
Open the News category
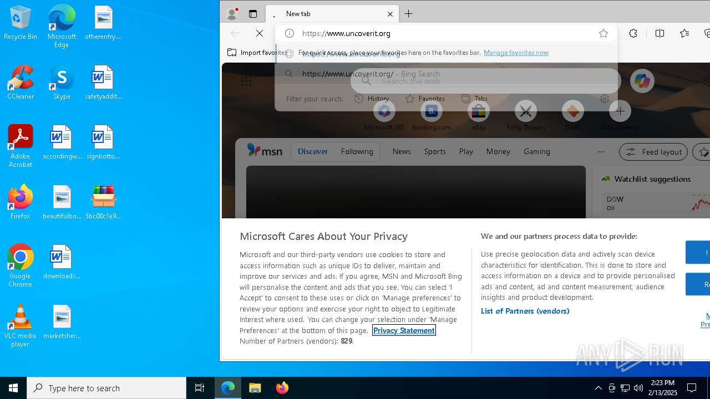pyautogui.click(x=402, y=151)
